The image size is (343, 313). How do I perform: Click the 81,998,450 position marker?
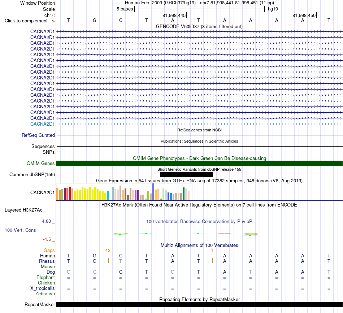click(304, 15)
